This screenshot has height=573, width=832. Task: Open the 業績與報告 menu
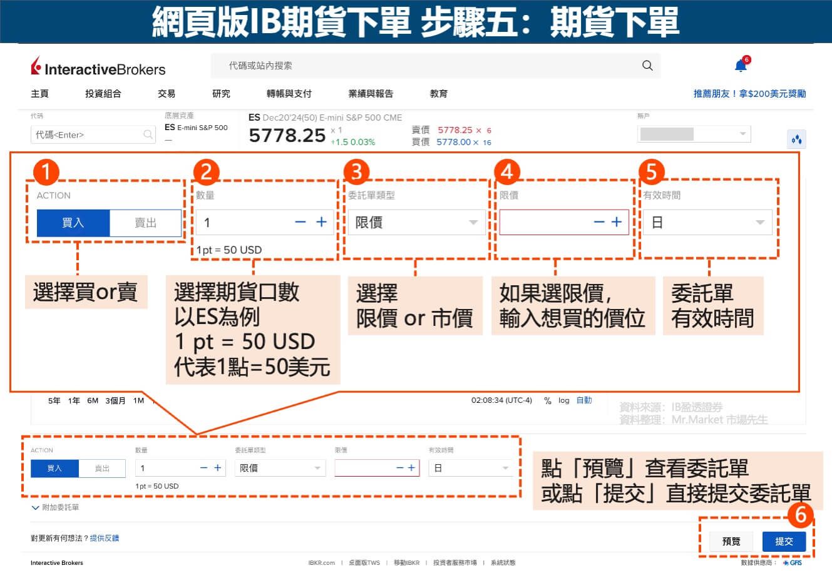point(371,94)
